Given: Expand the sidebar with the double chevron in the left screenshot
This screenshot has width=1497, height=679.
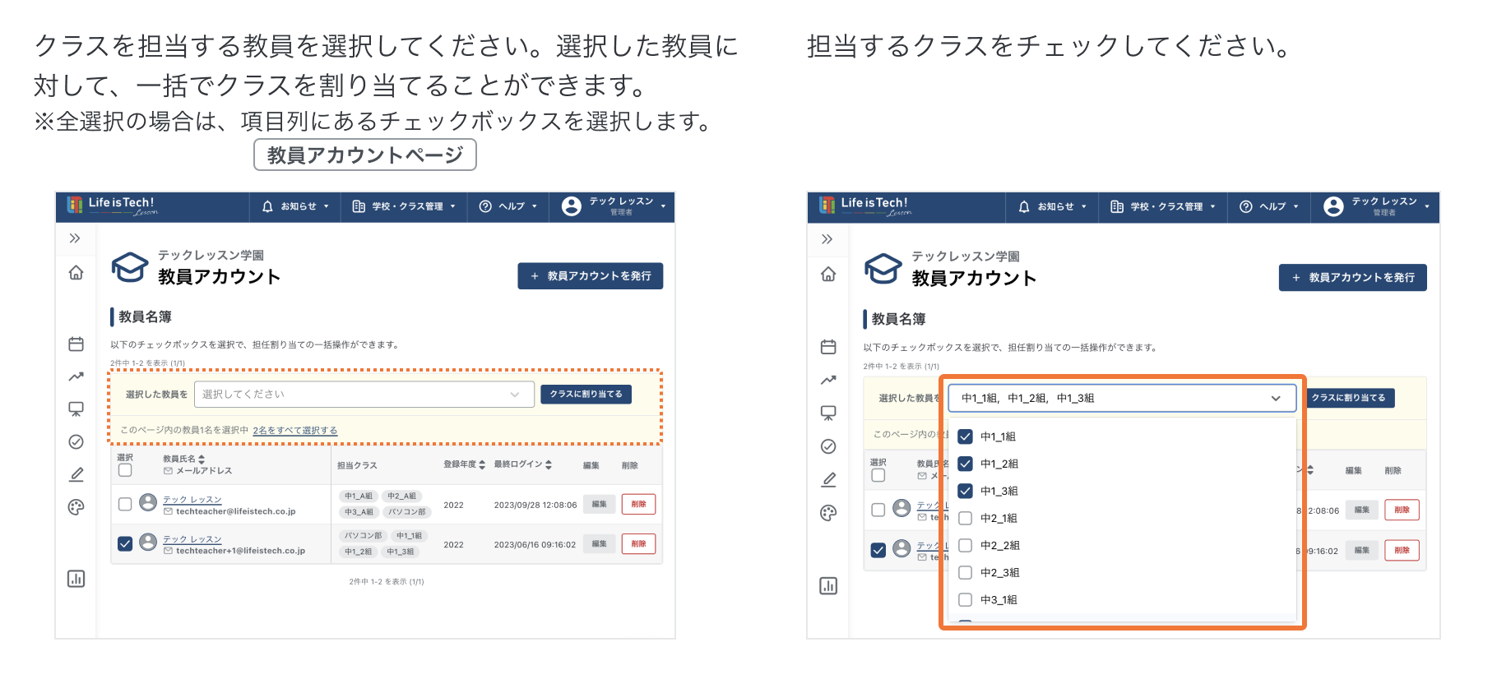Looking at the screenshot, I should [x=75, y=238].
